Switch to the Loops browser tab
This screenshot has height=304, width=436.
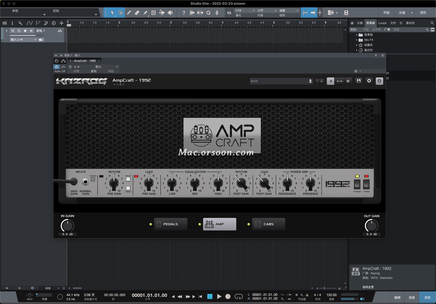(x=382, y=23)
